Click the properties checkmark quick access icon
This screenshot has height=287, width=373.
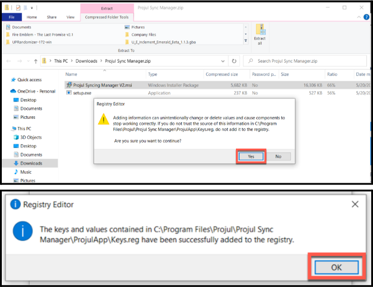click(18, 8)
